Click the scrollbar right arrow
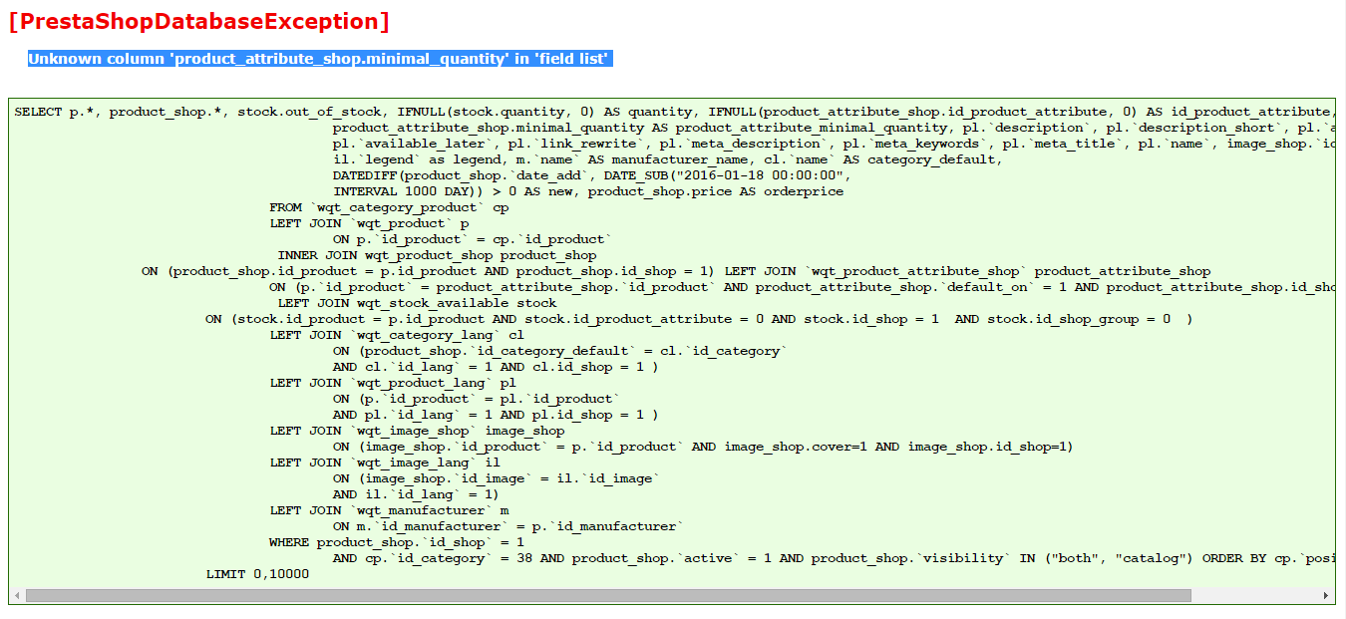This screenshot has width=1346, height=619. [1327, 595]
